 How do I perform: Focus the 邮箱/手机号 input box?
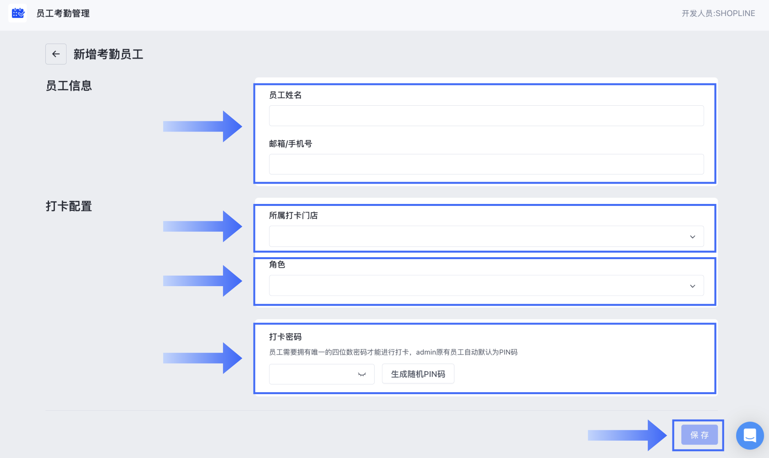[x=486, y=164]
